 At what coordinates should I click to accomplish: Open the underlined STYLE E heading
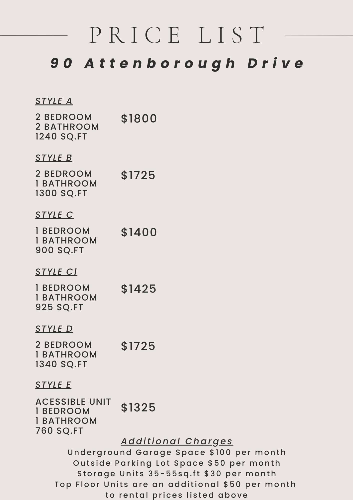click(53, 385)
